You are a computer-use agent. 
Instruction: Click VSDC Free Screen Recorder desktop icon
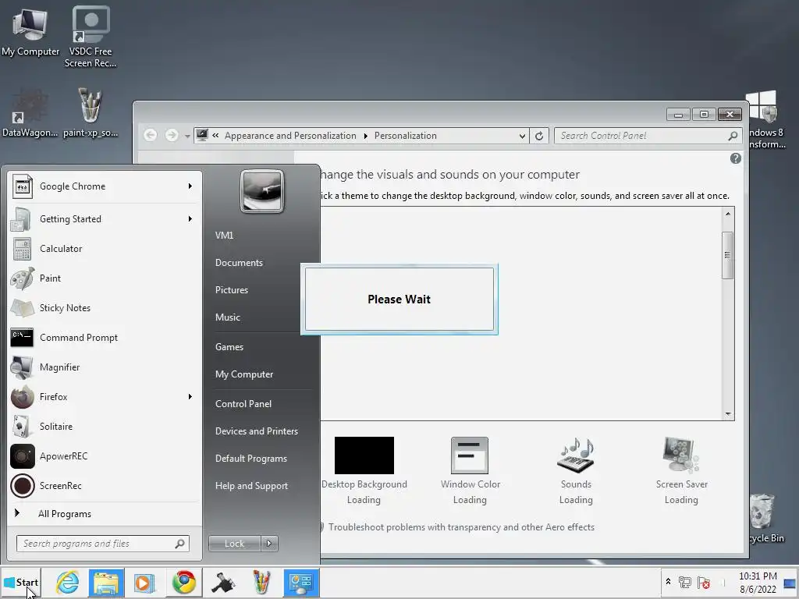click(91, 37)
